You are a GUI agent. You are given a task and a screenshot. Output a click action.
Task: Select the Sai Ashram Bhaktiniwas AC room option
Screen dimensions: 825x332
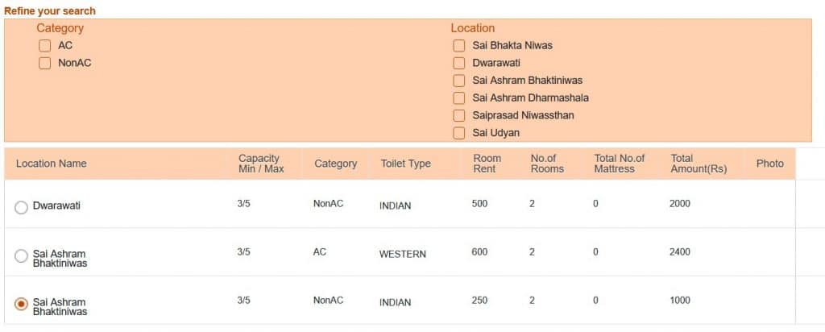point(21,255)
